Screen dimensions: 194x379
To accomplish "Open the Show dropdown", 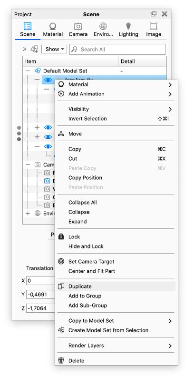I will tap(54, 49).
